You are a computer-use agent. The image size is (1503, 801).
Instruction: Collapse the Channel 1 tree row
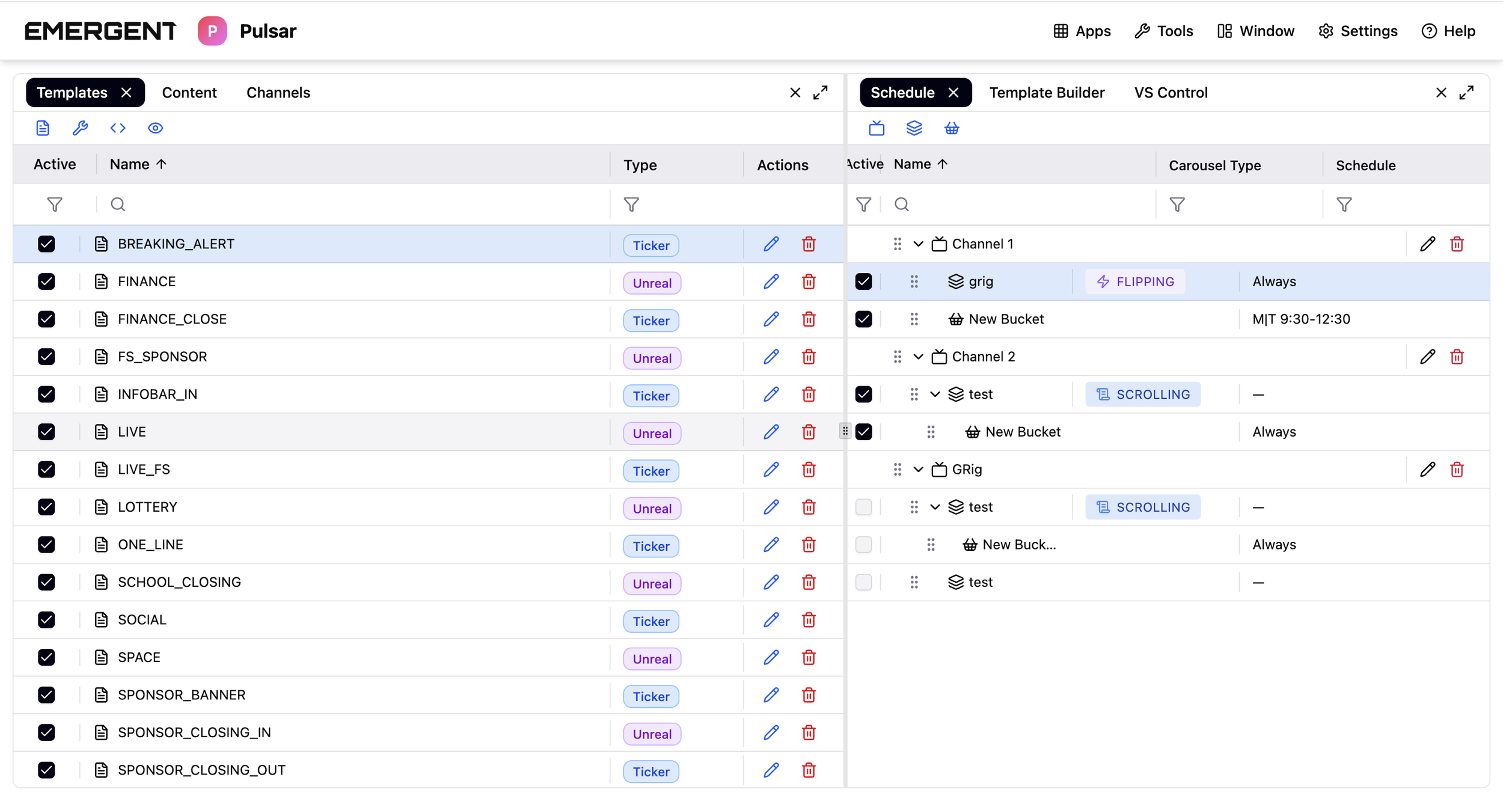pos(918,244)
